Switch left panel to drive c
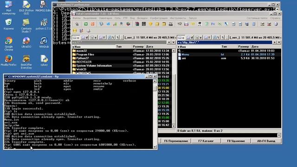Screen dimensions: 297x167 (x=76, y=38)
